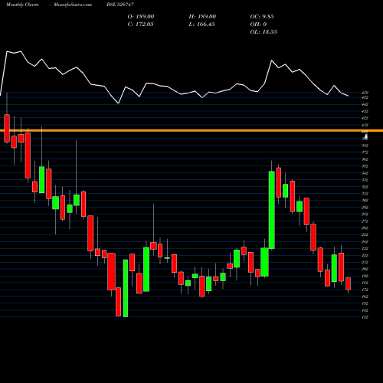The width and height of the screenshot is (383, 383).
Task: Click the 212 price axis label
Action: coord(365,262)
